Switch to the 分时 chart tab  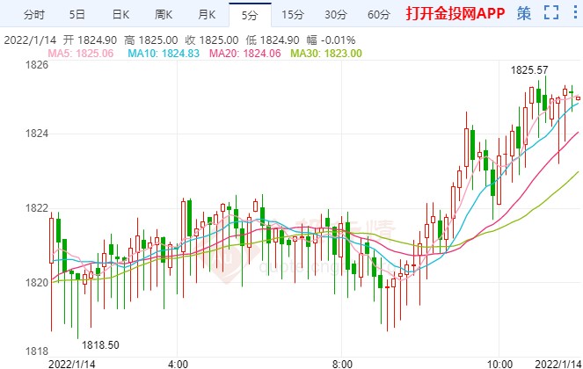(33, 14)
